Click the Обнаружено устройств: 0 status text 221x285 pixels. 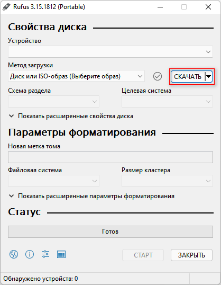[41, 279]
